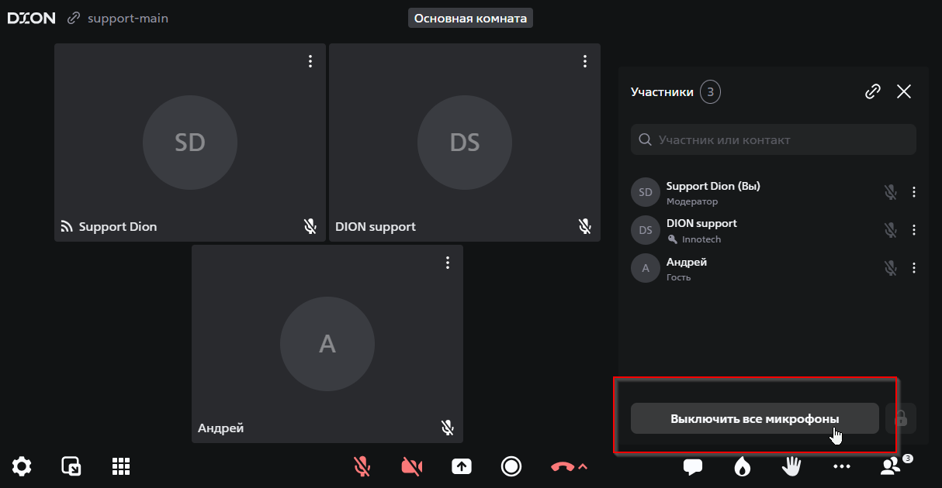Click the flame reactions icon
Screen dimensions: 942x488
coord(743,466)
